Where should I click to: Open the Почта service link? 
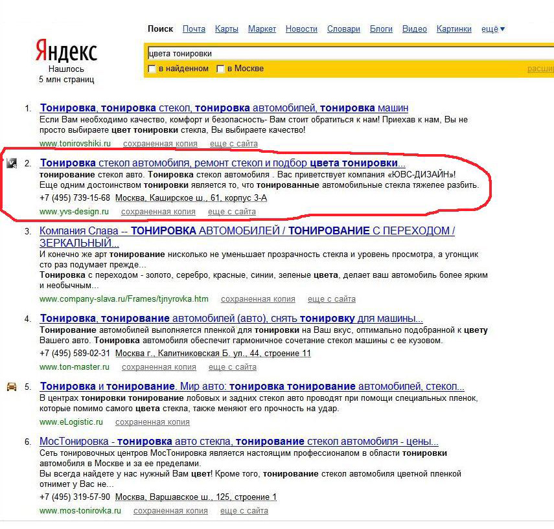tap(194, 29)
